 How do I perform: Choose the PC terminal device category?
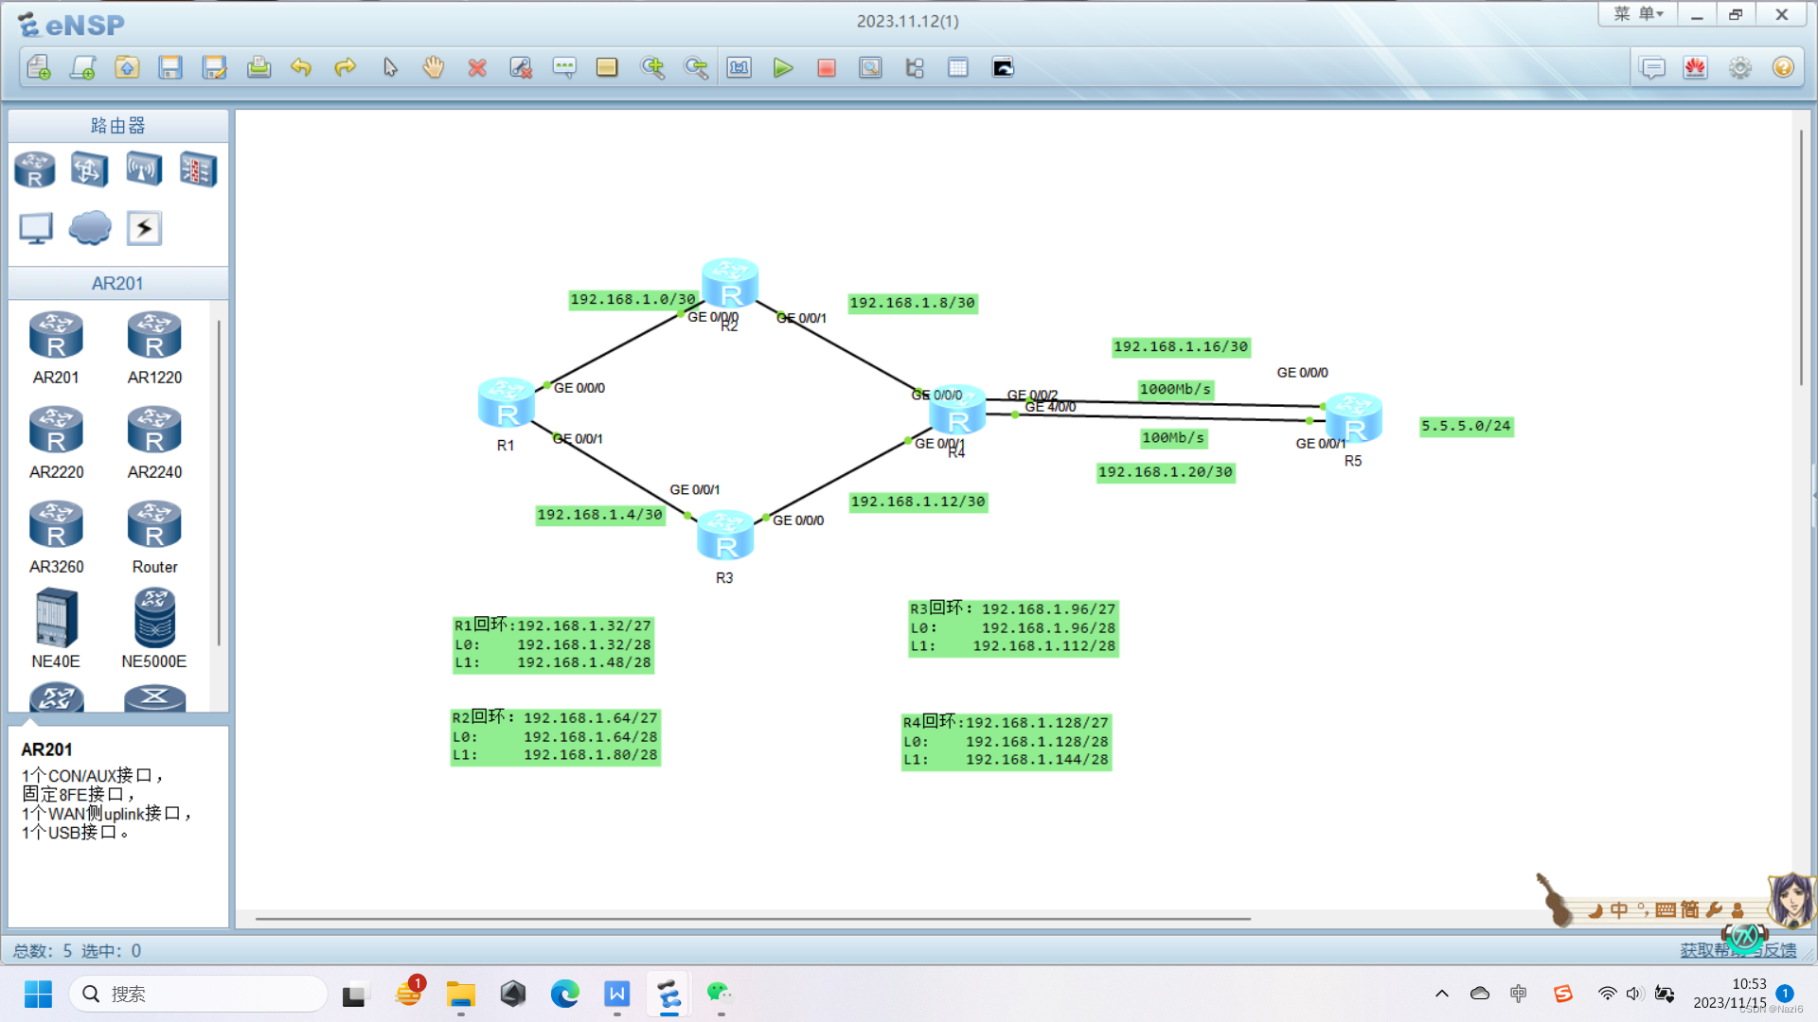(x=36, y=228)
